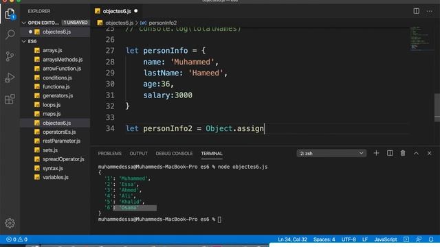
Task: Open the Manage gear settings menu
Action: (x=10, y=223)
